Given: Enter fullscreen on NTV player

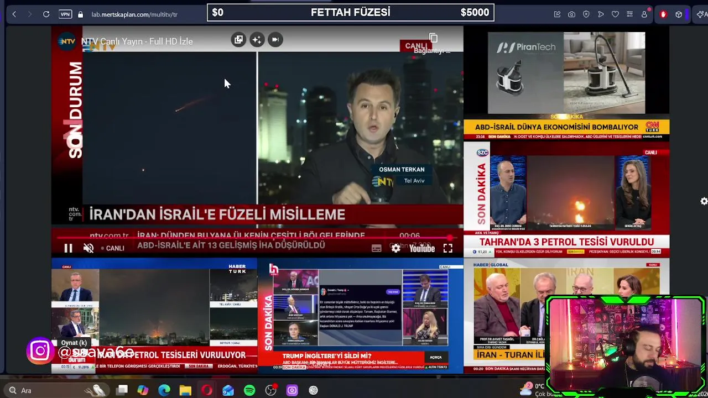Looking at the screenshot, I should [448, 249].
